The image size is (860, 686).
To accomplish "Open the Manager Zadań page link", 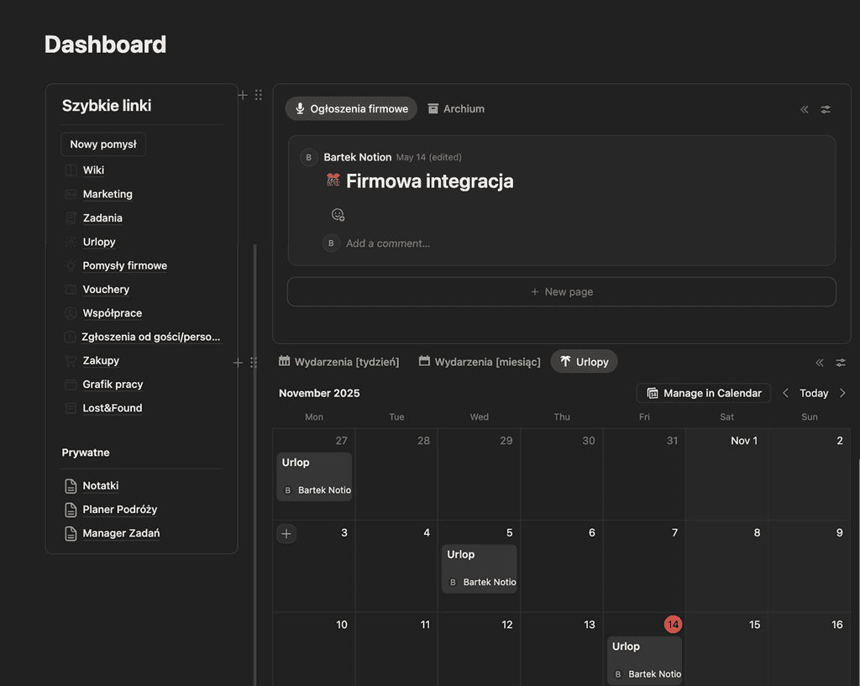I will (x=121, y=533).
